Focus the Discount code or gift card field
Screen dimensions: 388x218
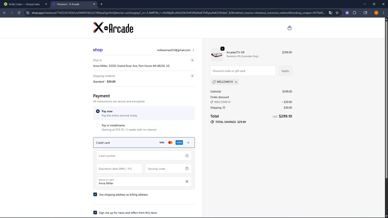tap(243, 71)
